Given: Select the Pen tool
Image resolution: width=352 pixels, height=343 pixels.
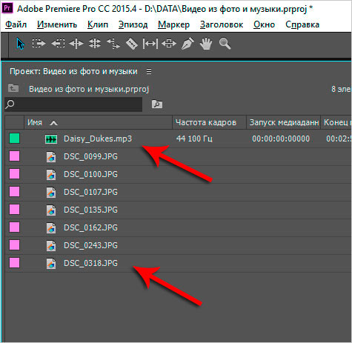Looking at the screenshot, I should (x=187, y=44).
